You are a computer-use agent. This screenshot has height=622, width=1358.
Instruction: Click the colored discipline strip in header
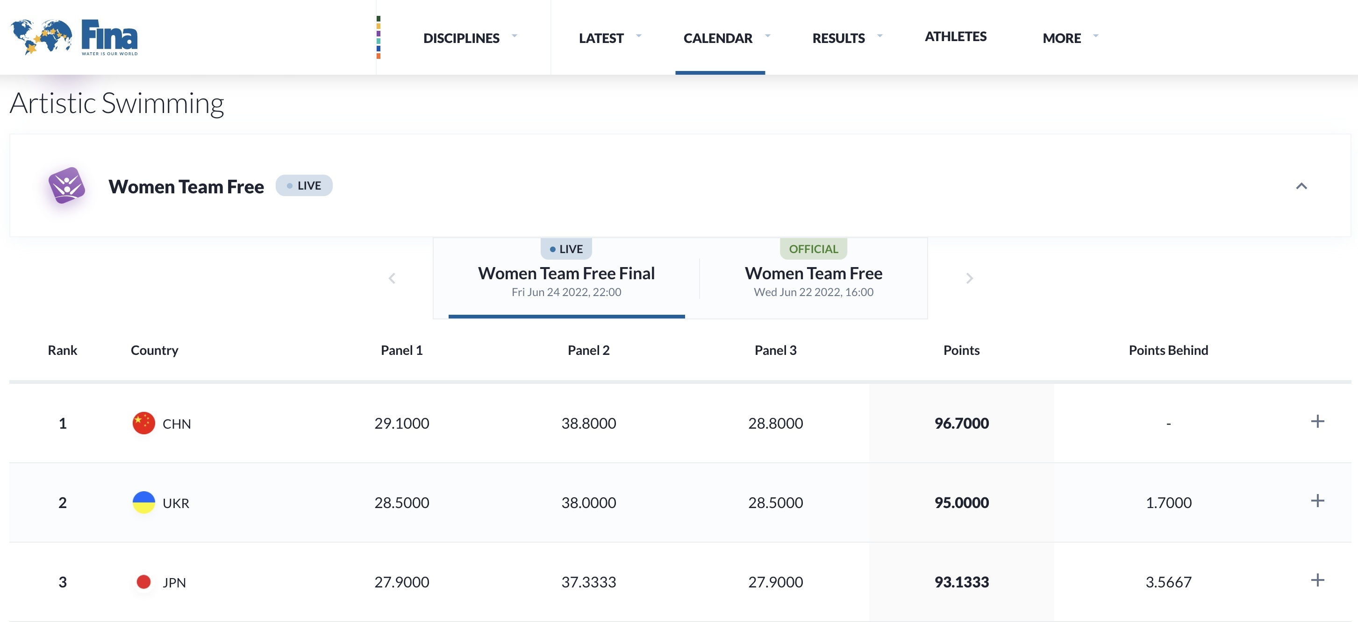(379, 37)
